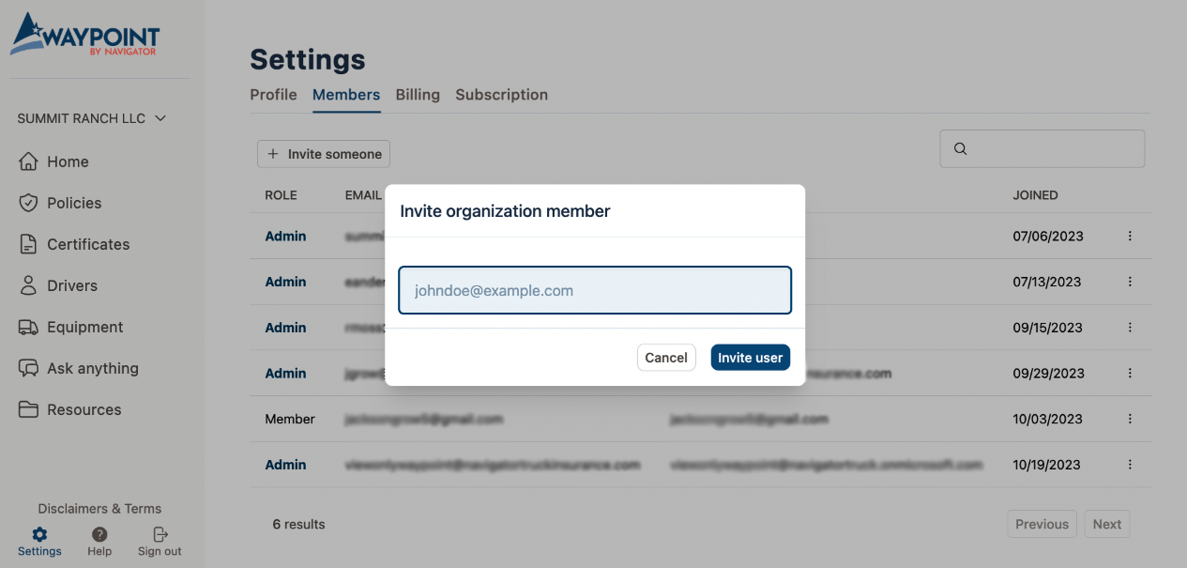This screenshot has width=1187, height=568.
Task: Open the Help question mark icon
Action: coord(99,534)
